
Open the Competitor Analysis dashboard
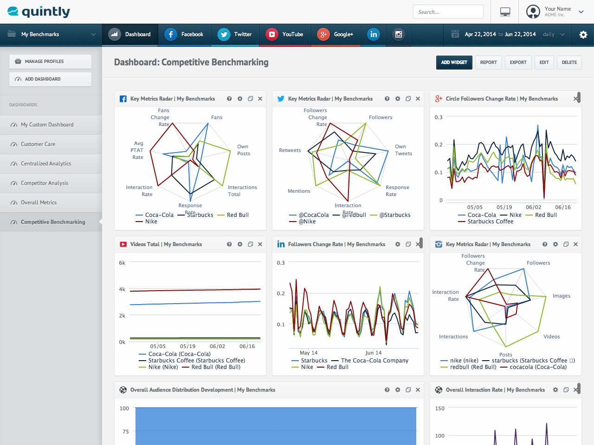point(51,183)
